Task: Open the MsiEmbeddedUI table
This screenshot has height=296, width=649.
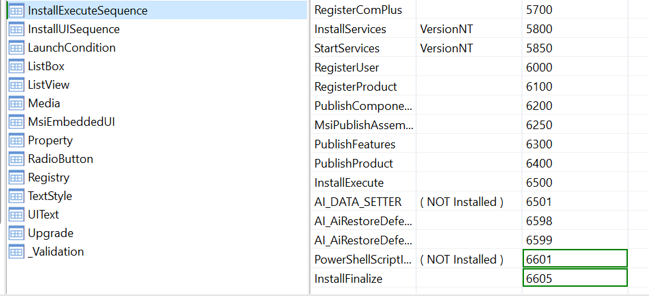Action: 71,122
